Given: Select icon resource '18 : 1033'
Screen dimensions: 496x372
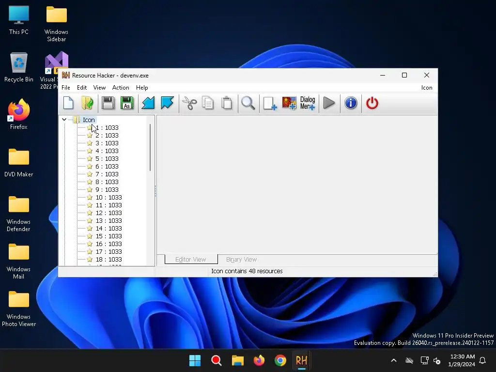Looking at the screenshot, I should pyautogui.click(x=109, y=260).
